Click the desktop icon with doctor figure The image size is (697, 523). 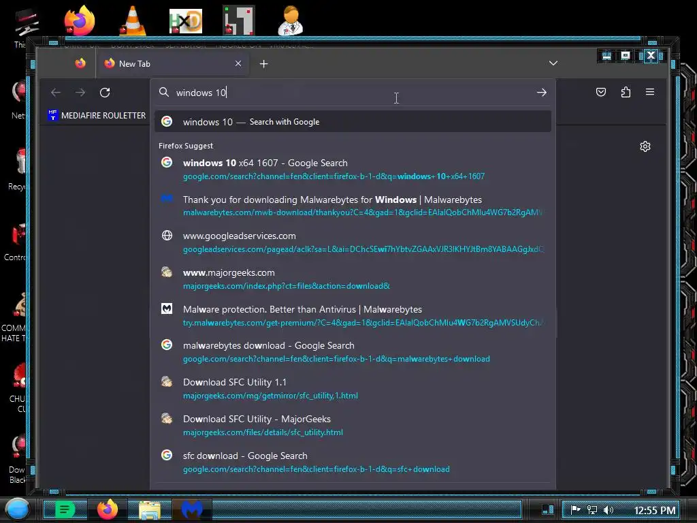tap(290, 20)
